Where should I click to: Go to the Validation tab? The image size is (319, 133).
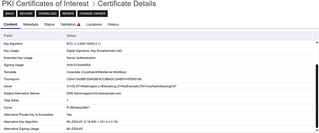click(x=68, y=24)
